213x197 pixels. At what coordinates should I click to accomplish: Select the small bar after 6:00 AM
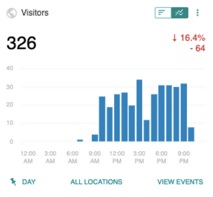(x=80, y=140)
